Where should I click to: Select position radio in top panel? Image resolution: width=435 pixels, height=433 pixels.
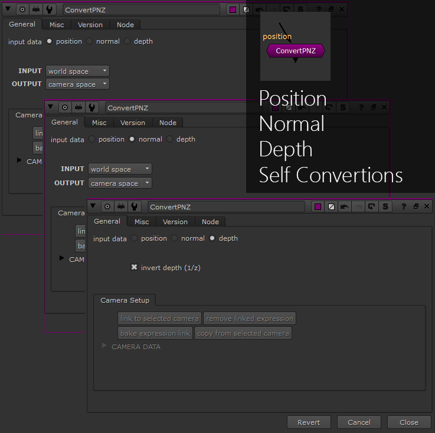[50, 41]
